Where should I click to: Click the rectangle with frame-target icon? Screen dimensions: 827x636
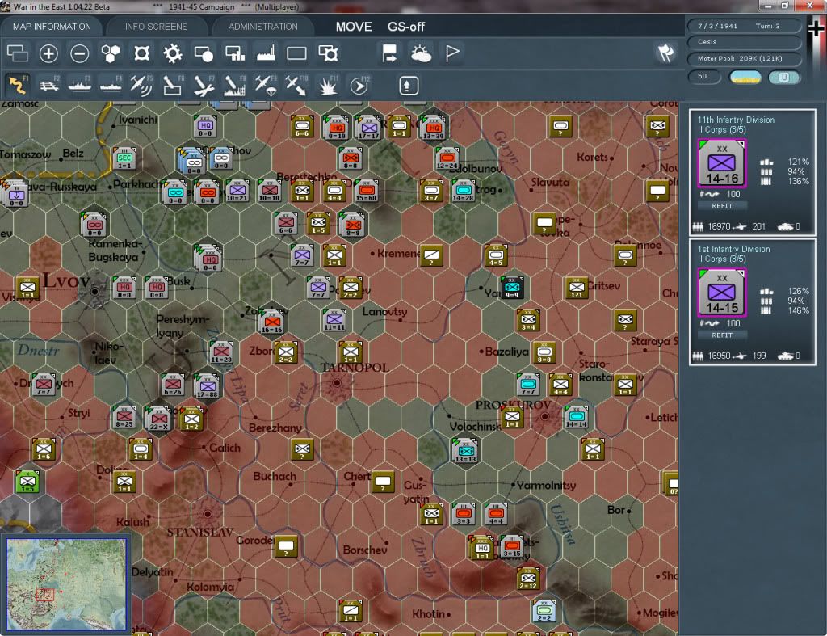coord(328,53)
